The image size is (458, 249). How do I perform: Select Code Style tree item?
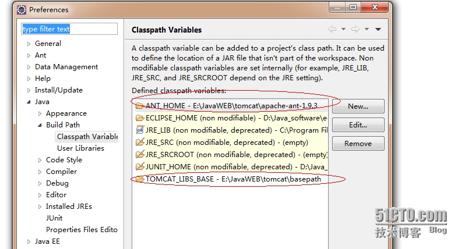click(64, 160)
